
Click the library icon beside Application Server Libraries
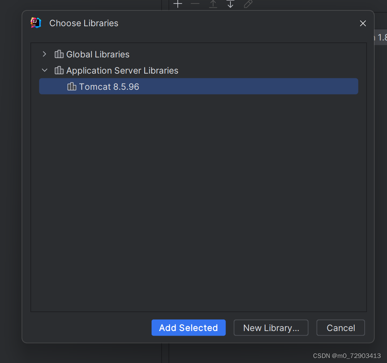point(59,70)
